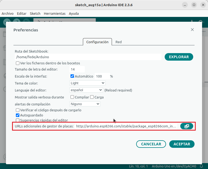Open the Tema de color dropdown
The height and width of the screenshot is (169, 208).
click(87, 83)
